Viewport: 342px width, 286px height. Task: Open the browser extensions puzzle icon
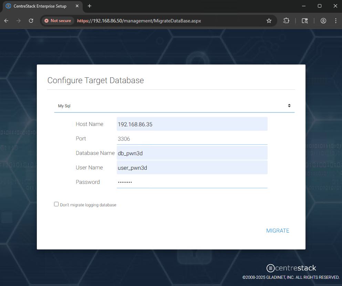click(286, 21)
